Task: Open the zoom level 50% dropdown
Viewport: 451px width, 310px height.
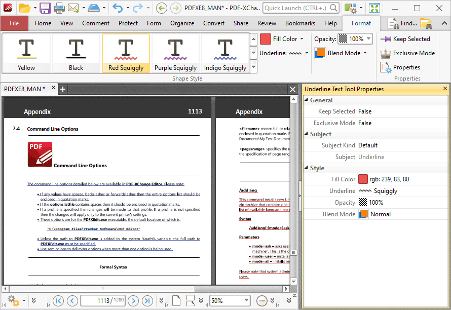Action: pos(246,301)
